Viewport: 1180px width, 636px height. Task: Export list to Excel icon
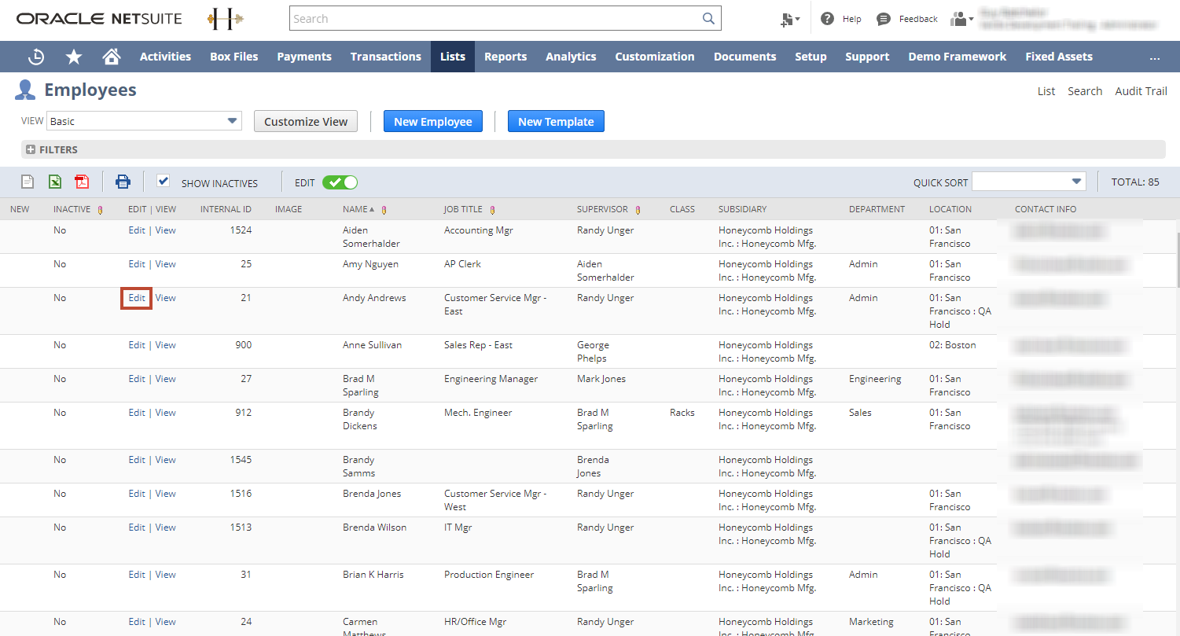coord(55,182)
